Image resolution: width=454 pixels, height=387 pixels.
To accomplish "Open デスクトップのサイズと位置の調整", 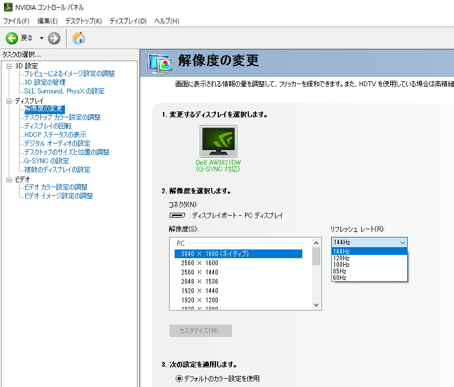I will 67,152.
